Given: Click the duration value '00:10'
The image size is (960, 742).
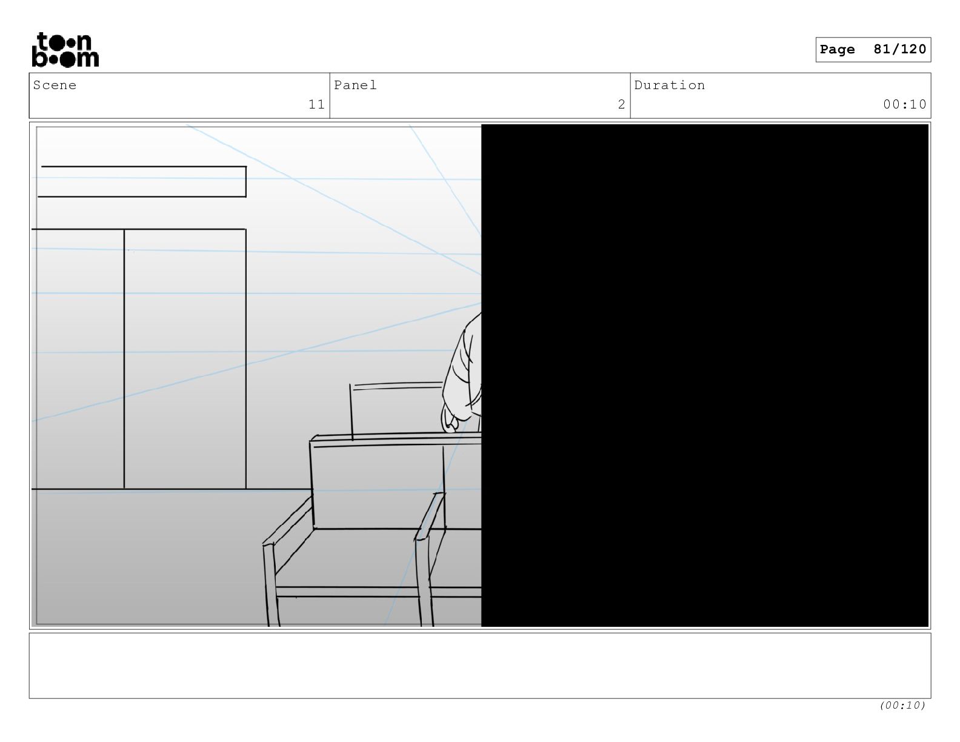Looking at the screenshot, I should 904,104.
